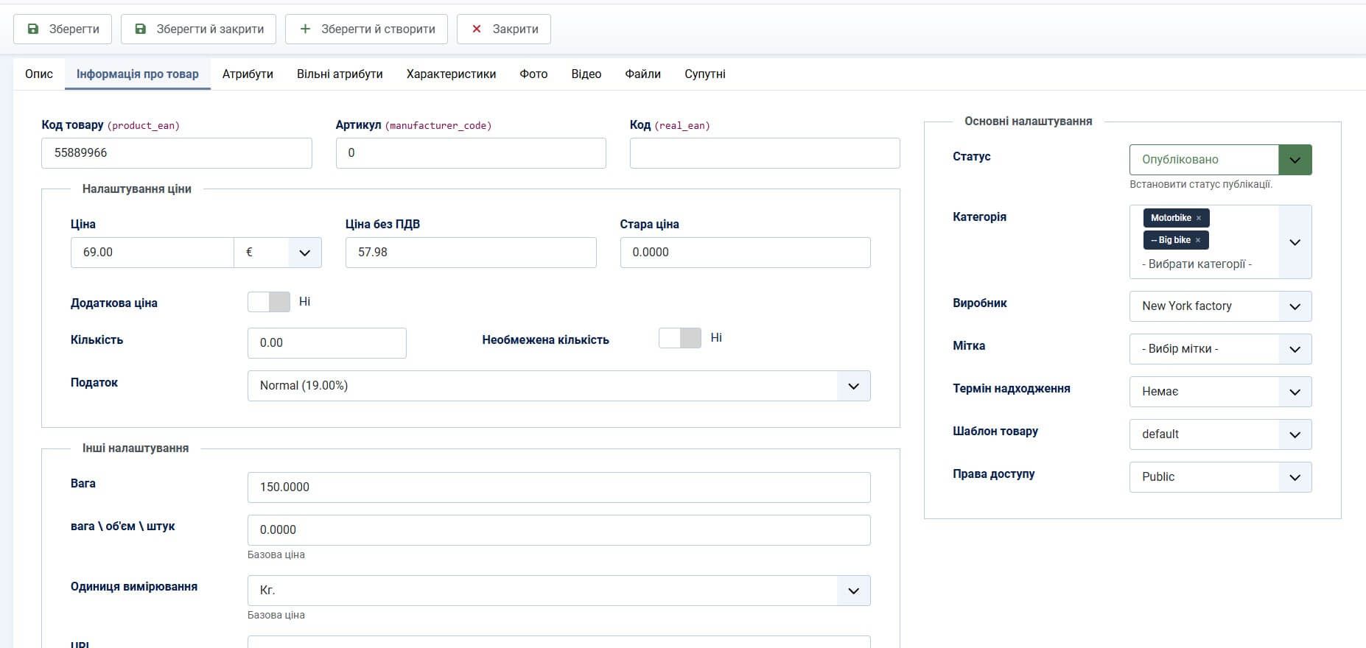Image resolution: width=1366 pixels, height=648 pixels.
Task: Open the Фото tab
Action: 533,74
